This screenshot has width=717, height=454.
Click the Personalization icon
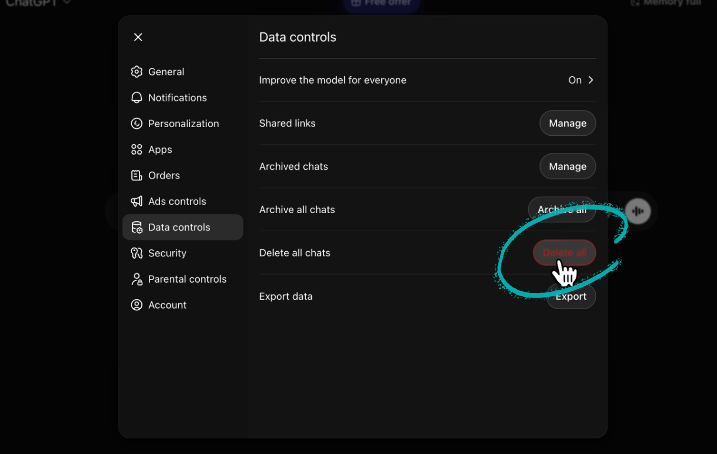136,123
